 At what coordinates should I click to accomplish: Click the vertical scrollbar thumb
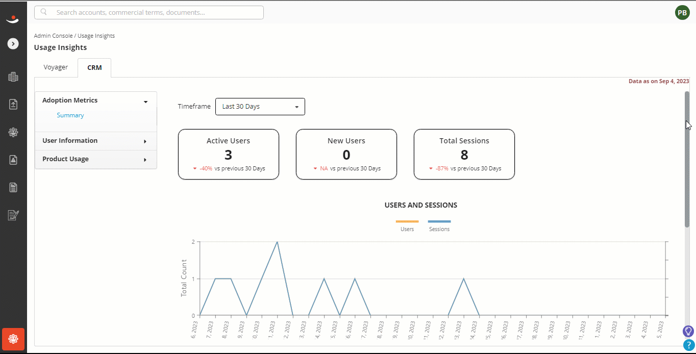coord(687,159)
